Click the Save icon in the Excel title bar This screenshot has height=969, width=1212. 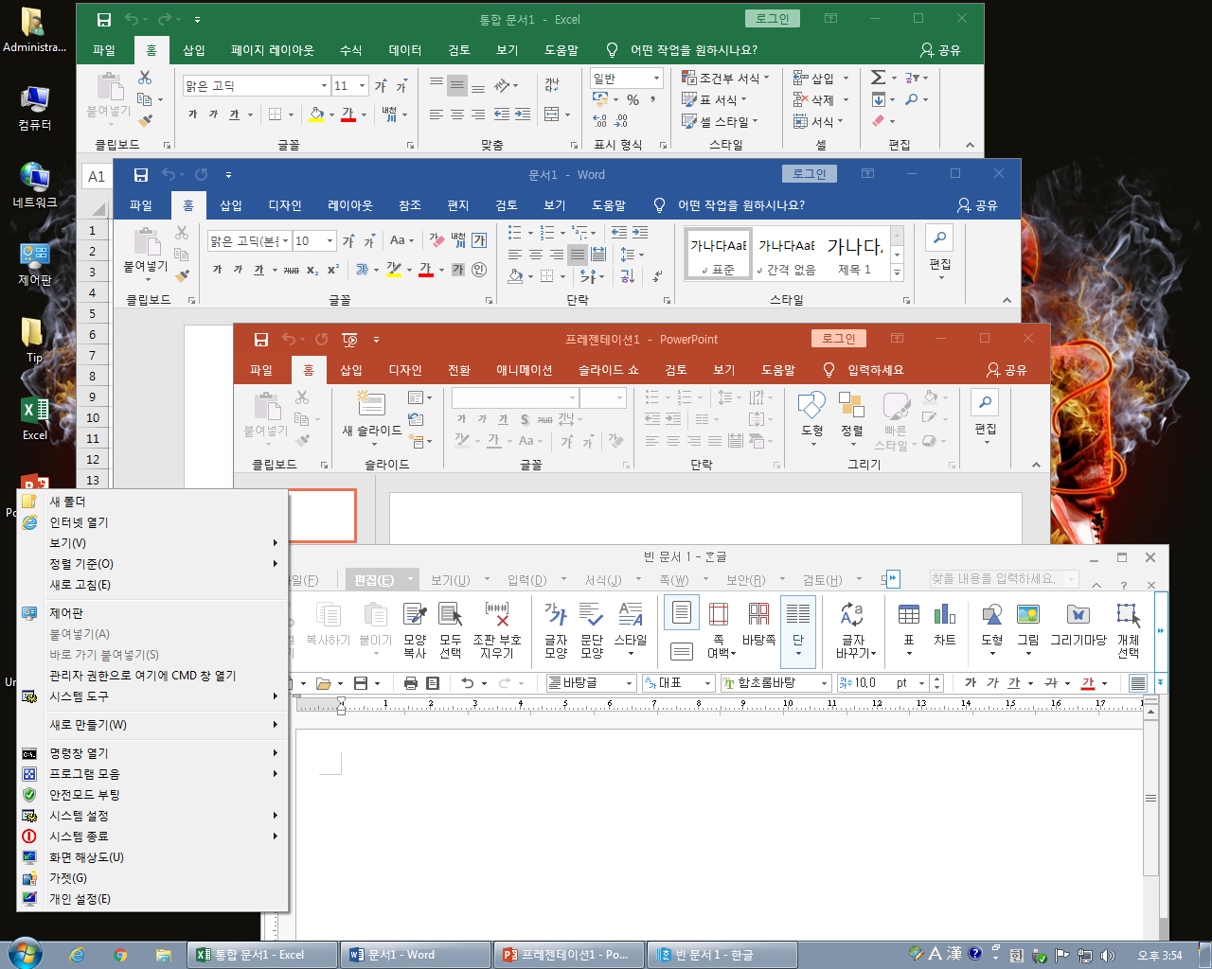pos(104,19)
